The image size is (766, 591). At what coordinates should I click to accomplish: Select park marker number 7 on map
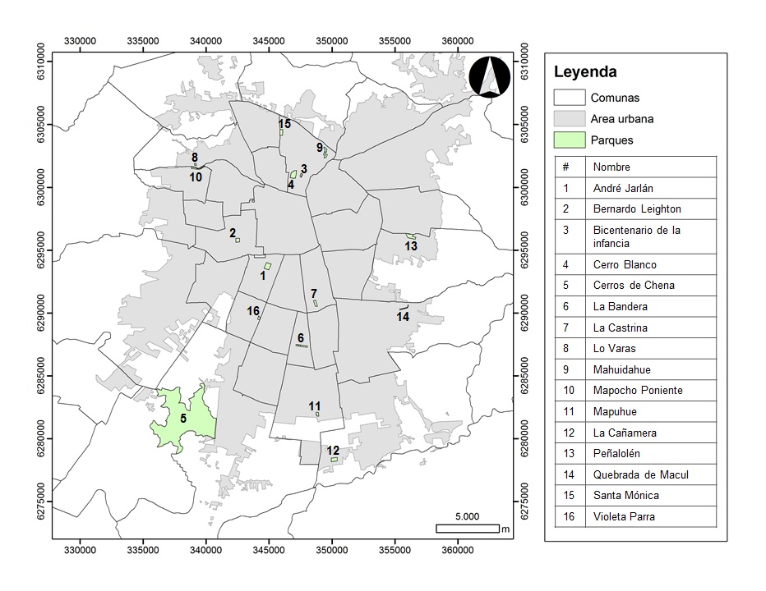point(316,304)
